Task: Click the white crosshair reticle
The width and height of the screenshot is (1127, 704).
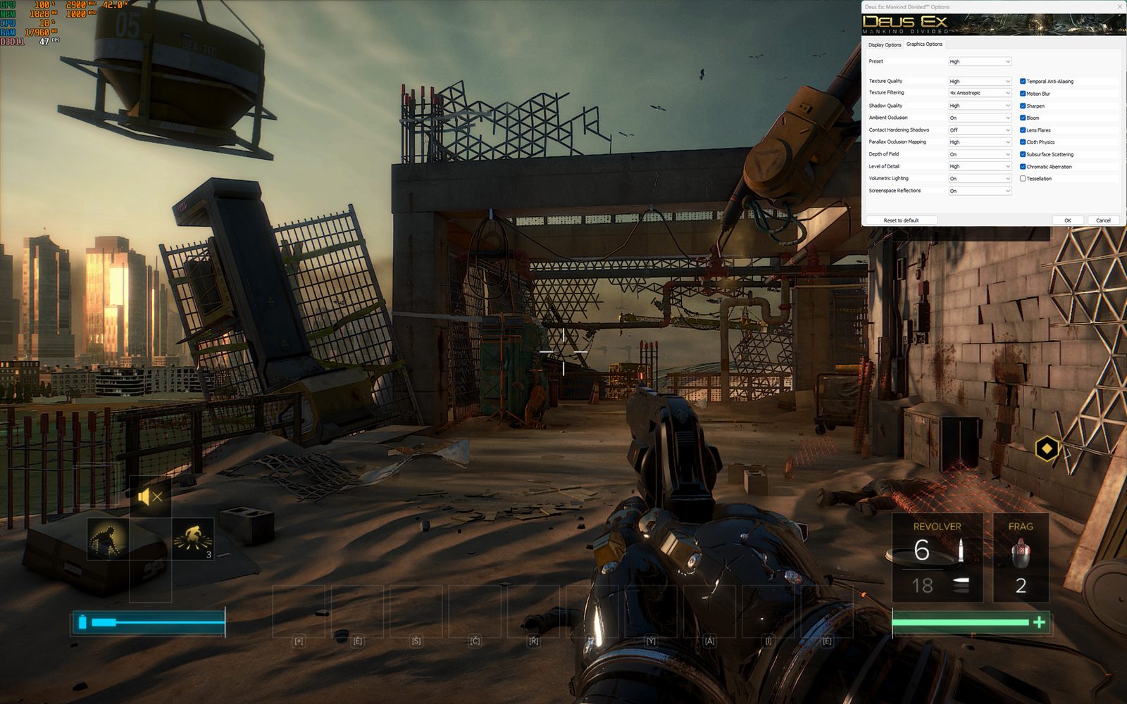Action: (563, 351)
